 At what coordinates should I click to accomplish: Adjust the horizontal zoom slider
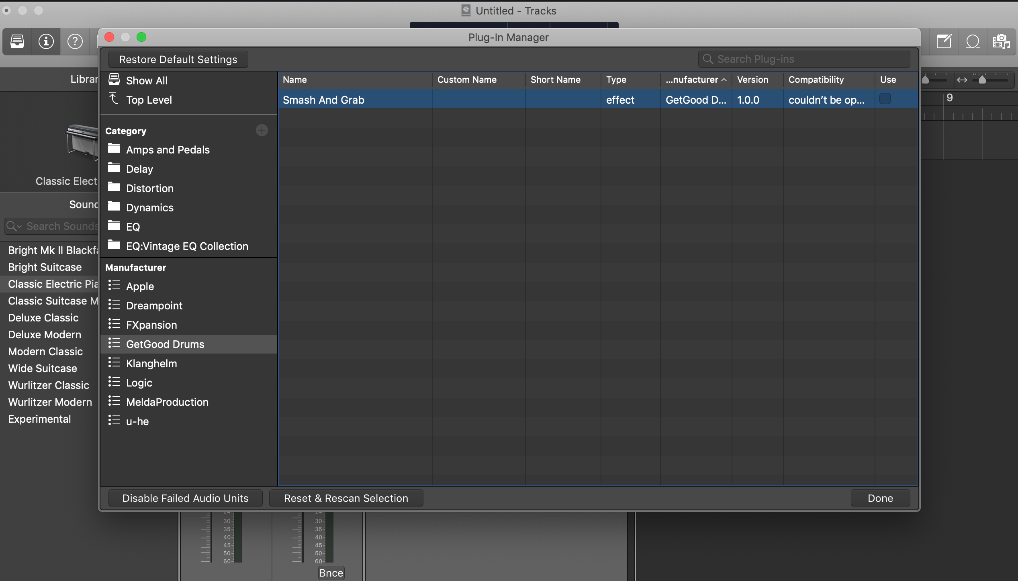coord(982,80)
